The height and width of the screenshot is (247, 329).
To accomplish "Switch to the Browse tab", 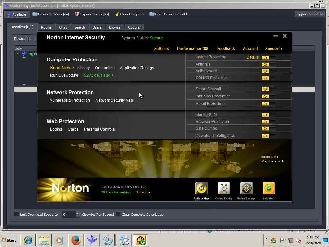I will click(114, 27).
